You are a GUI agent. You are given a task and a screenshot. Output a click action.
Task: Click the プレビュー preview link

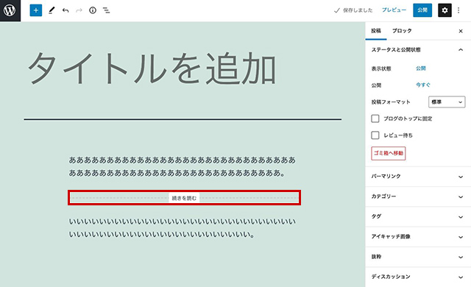(394, 10)
